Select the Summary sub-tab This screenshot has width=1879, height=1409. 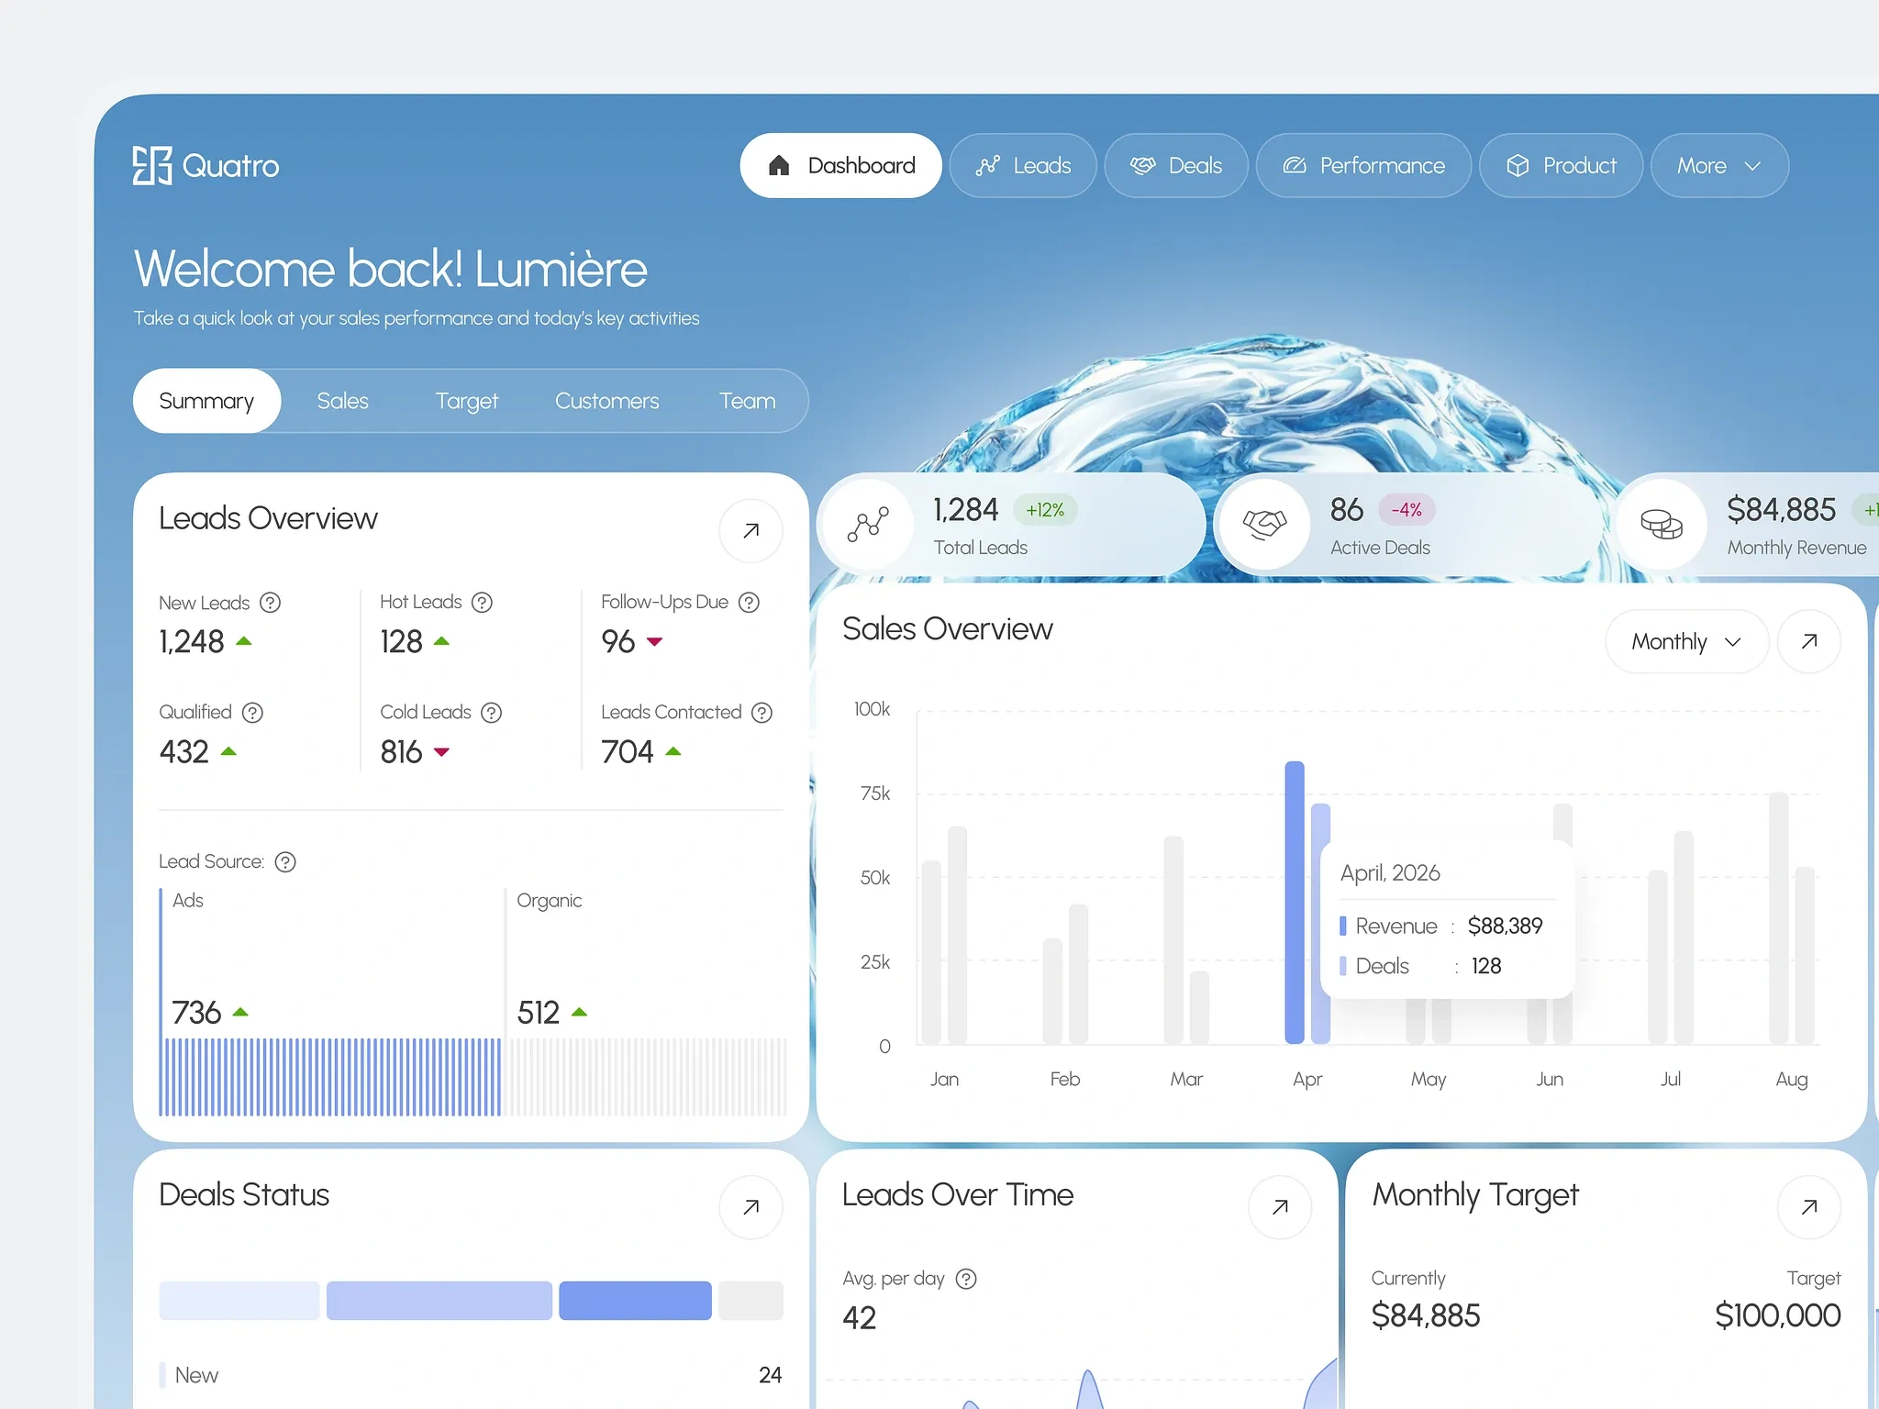point(206,401)
